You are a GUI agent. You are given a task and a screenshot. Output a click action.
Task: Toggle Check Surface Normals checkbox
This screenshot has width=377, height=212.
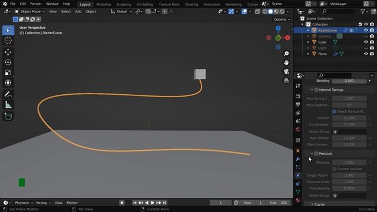tap(334, 111)
